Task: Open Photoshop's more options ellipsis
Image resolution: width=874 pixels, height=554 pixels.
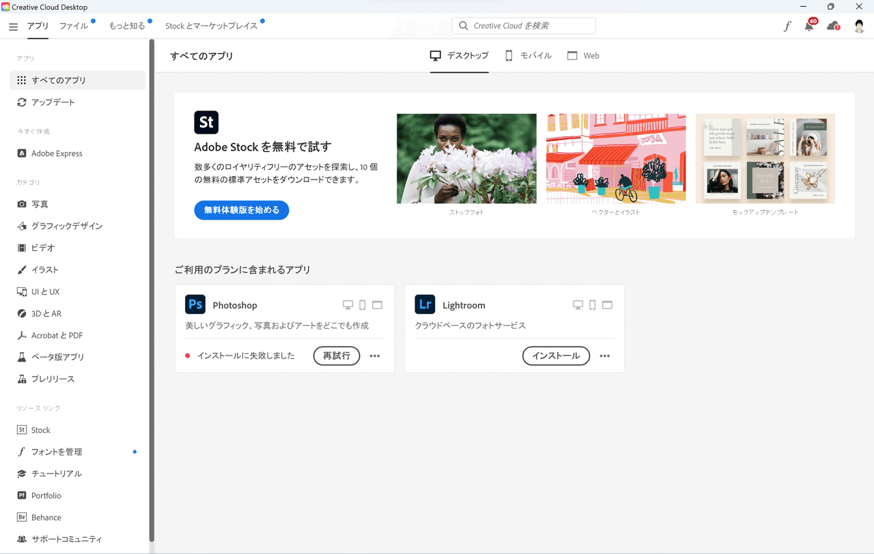Action: (x=375, y=355)
